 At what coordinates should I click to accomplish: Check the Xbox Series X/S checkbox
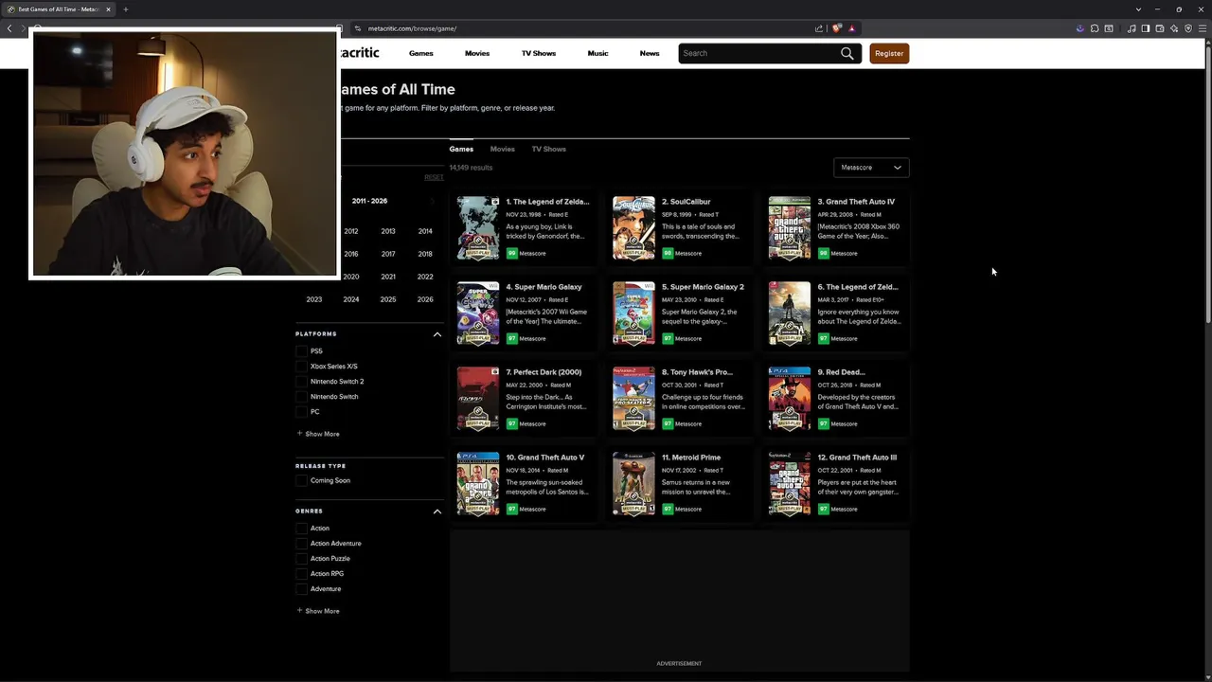301,367
